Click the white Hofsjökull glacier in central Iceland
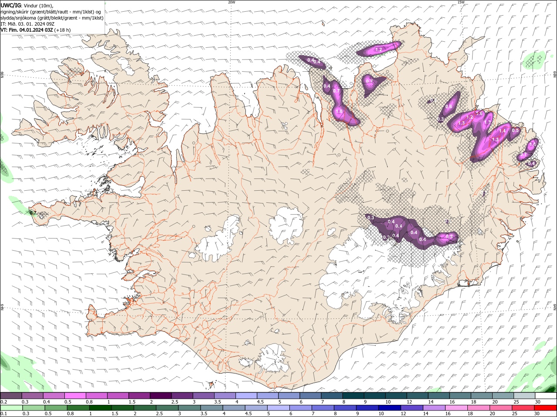This screenshot has width=557, height=417. (286, 225)
